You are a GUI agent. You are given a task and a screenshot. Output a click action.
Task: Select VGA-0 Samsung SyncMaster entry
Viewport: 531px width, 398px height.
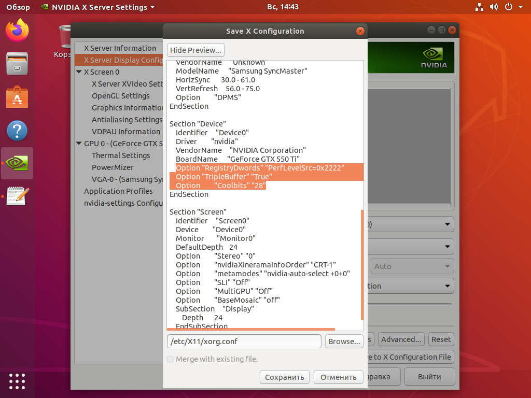click(127, 179)
